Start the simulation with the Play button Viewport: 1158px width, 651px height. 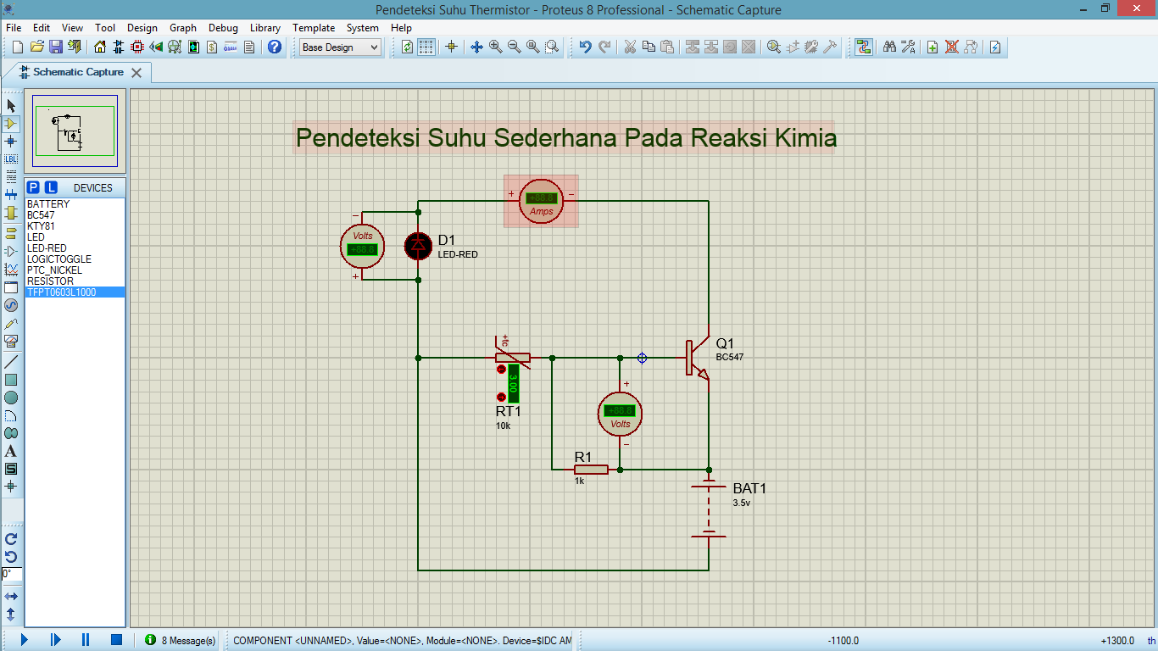point(24,640)
